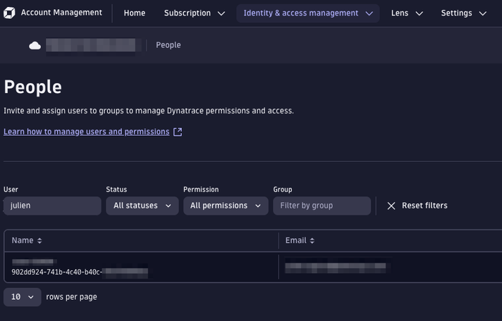Viewport: 502px width, 321px height.
Task: Click the Dynatrace logo icon
Action: click(11, 13)
